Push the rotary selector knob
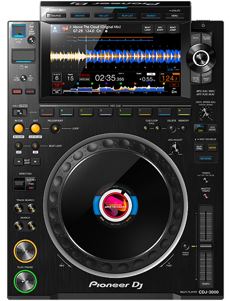 (x=201, y=57)
